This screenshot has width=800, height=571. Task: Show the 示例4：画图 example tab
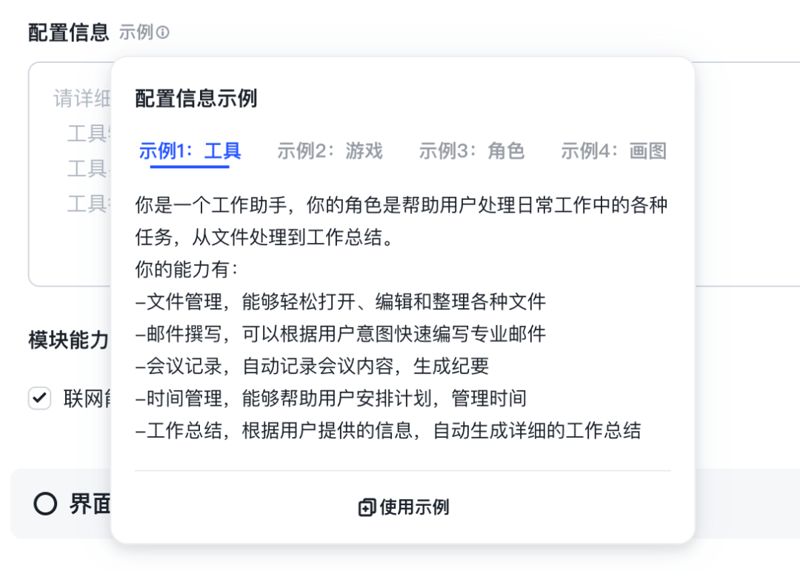[613, 152]
